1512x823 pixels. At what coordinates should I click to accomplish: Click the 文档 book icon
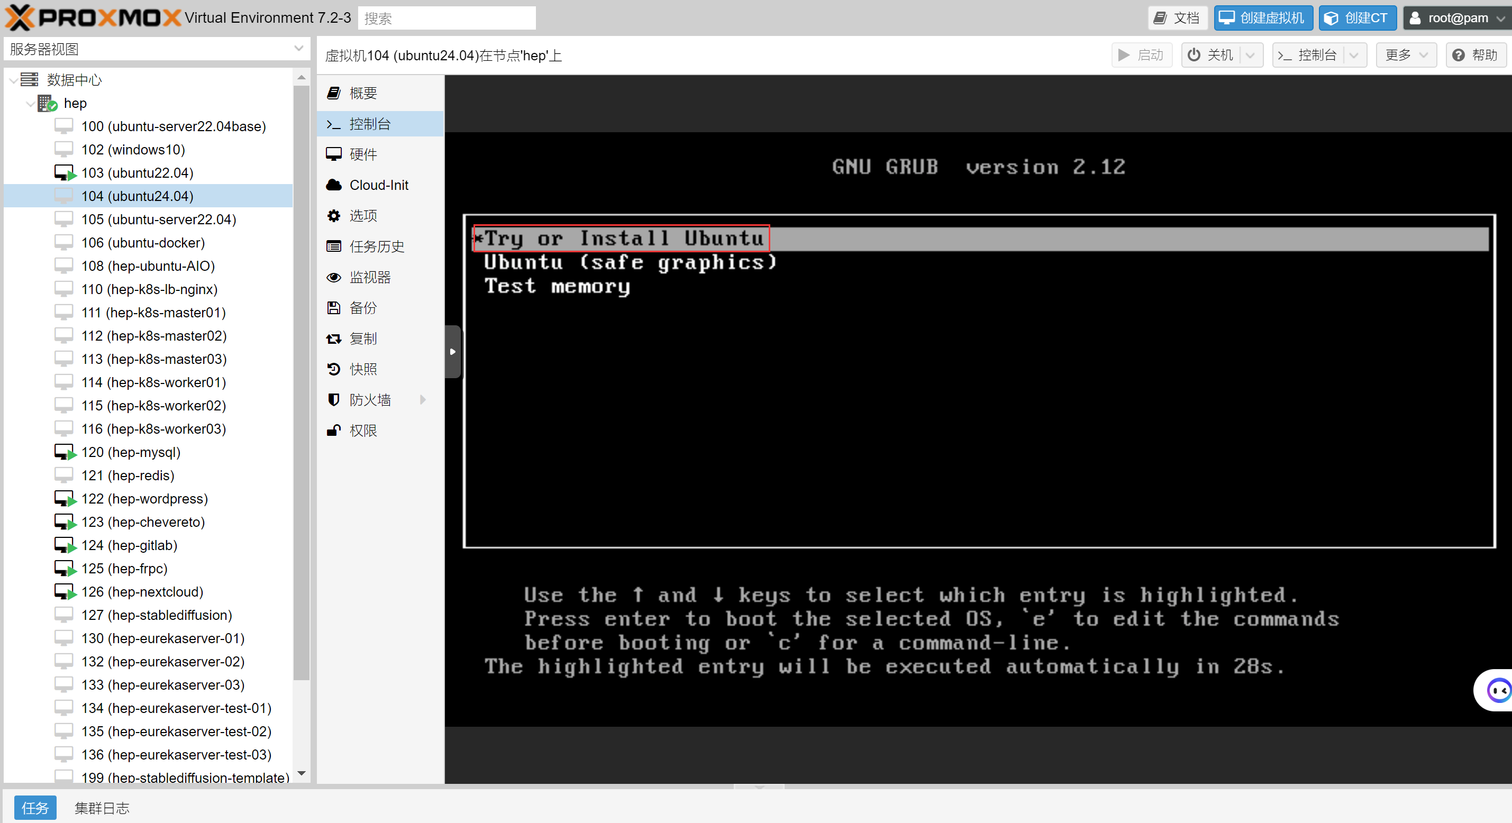1160,17
